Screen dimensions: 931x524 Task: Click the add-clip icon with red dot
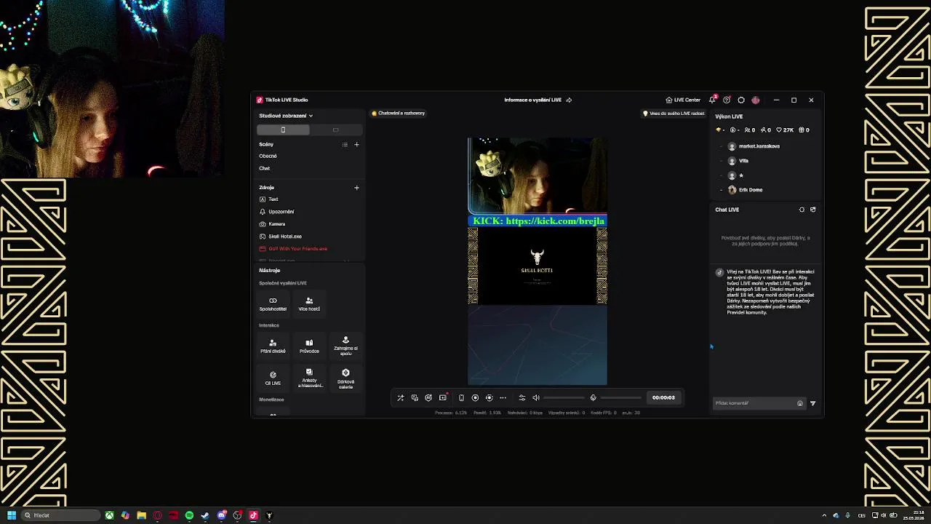click(x=443, y=397)
